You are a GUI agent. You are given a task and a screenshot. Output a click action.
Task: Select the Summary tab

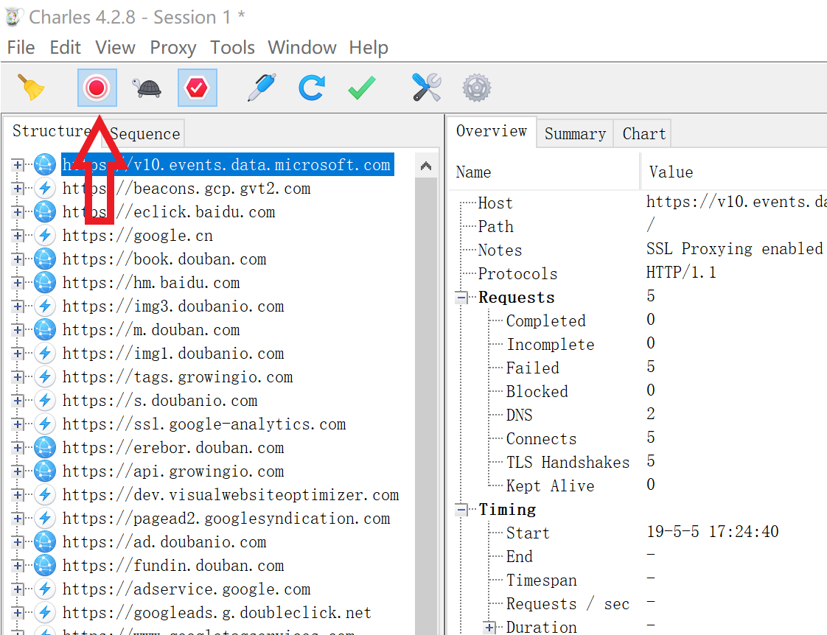coord(575,134)
